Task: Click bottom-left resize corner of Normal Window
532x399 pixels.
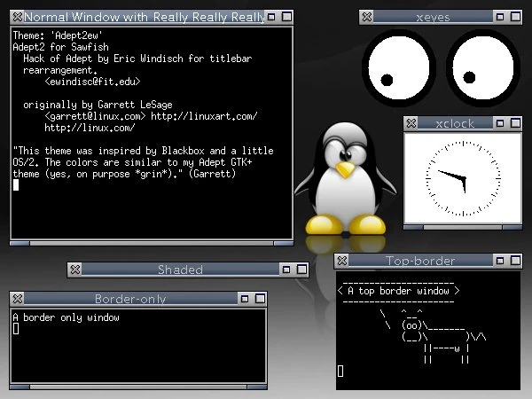Action: (x=20, y=243)
